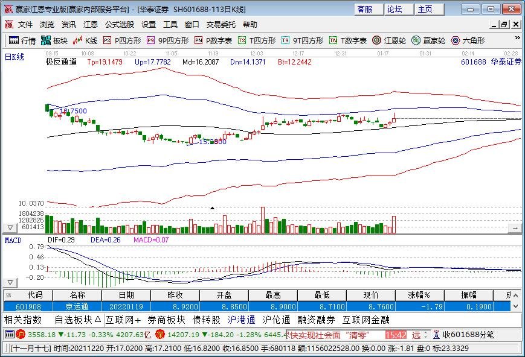Open the P数字表 tool
Viewport: 525px width, 357px height.
213,41
